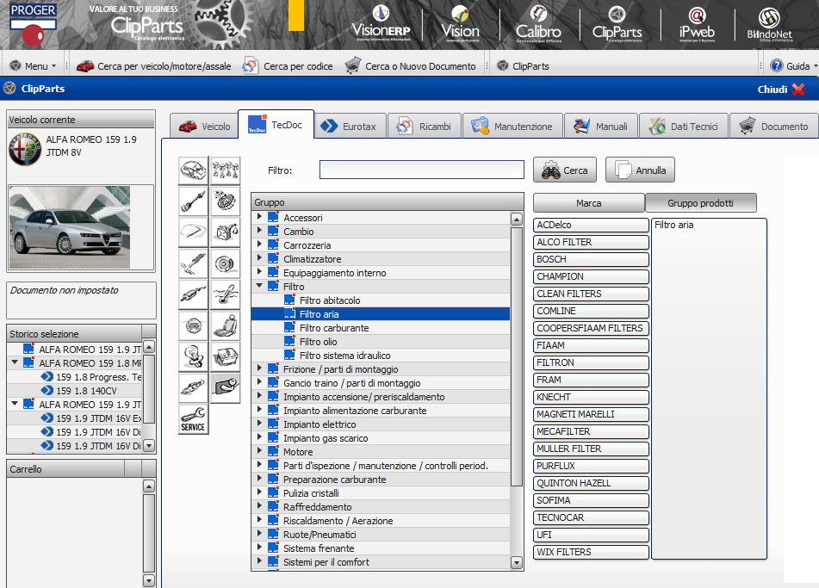The image size is (819, 588).
Task: Click ClipParts toolbar item
Action: tap(523, 66)
